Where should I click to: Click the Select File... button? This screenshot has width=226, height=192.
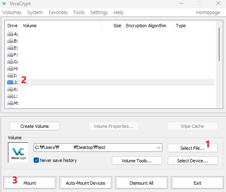193,148
